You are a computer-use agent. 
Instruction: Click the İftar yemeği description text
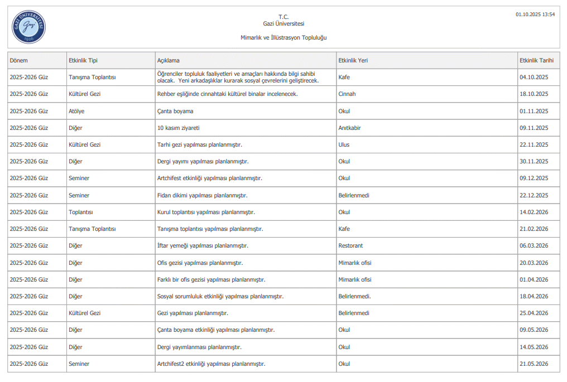coord(203,245)
